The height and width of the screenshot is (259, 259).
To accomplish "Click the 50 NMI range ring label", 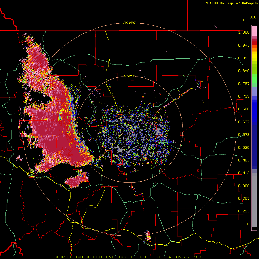I will [x=129, y=76].
